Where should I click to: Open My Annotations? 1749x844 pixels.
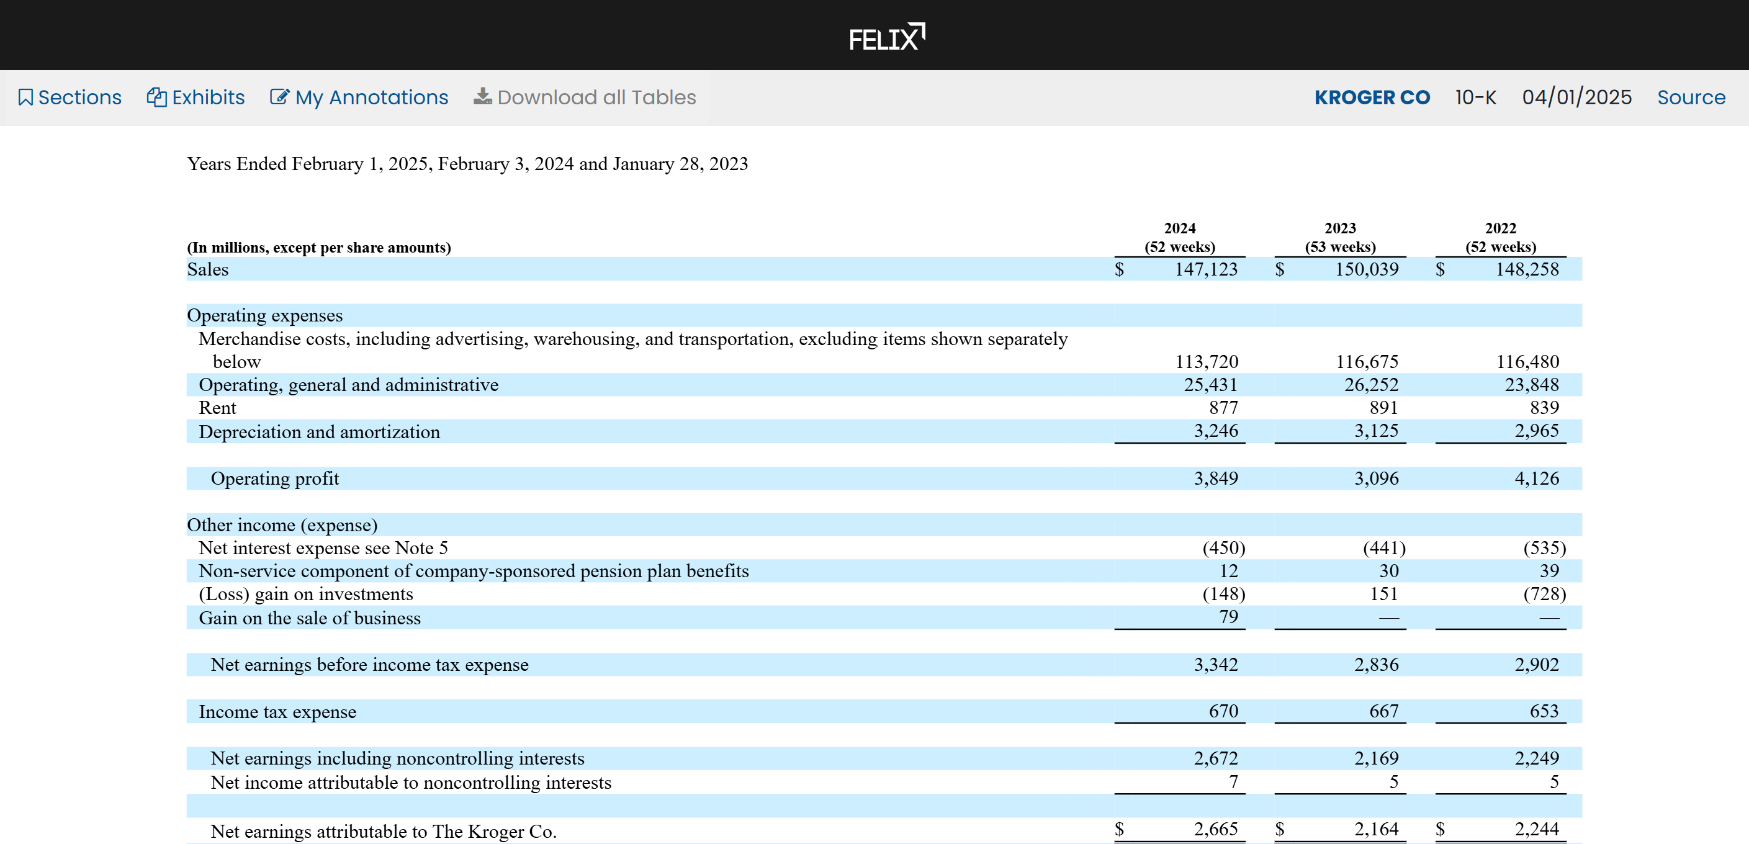(371, 98)
